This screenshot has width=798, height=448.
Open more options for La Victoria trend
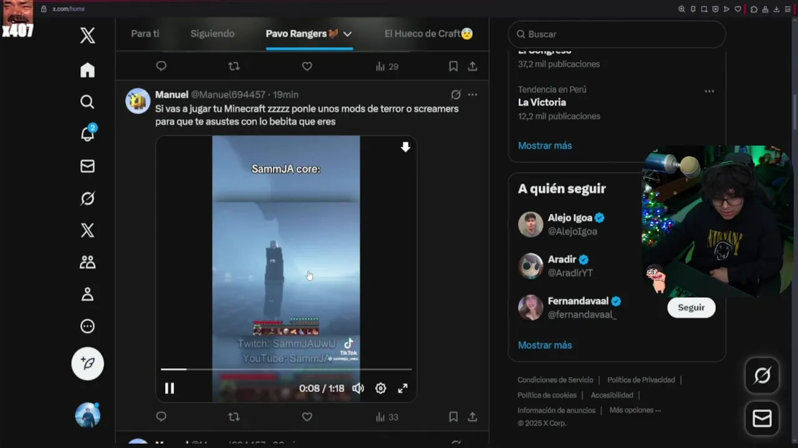[x=709, y=91]
